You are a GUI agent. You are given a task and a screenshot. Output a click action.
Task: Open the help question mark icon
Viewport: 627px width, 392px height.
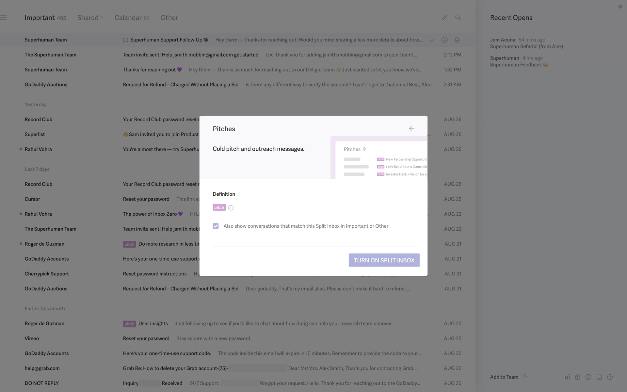pos(588,377)
